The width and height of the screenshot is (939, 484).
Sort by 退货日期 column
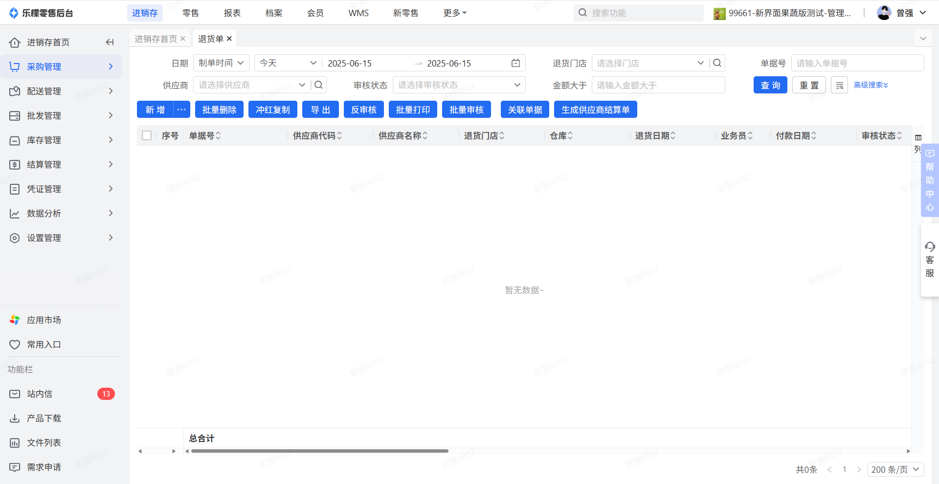(x=673, y=135)
